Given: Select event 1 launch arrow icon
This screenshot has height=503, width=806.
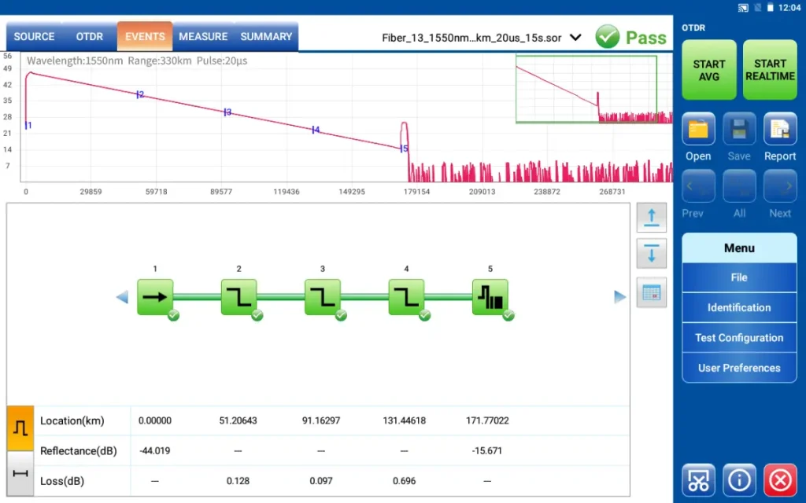Looking at the screenshot, I should pyautogui.click(x=155, y=297).
